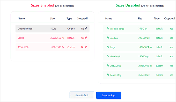Click Size column header in disabled table
This screenshot has width=176, height=102.
pos(140,18)
